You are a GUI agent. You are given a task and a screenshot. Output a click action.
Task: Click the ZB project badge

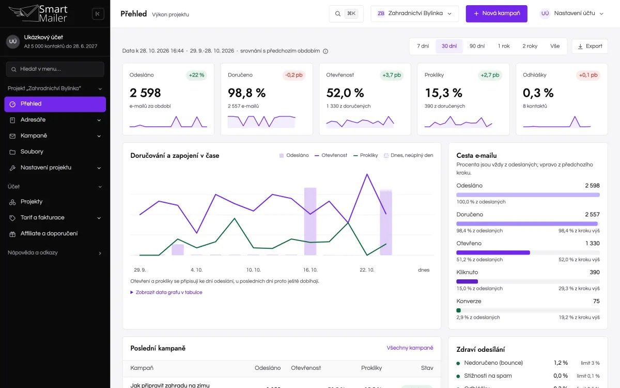tap(381, 13)
